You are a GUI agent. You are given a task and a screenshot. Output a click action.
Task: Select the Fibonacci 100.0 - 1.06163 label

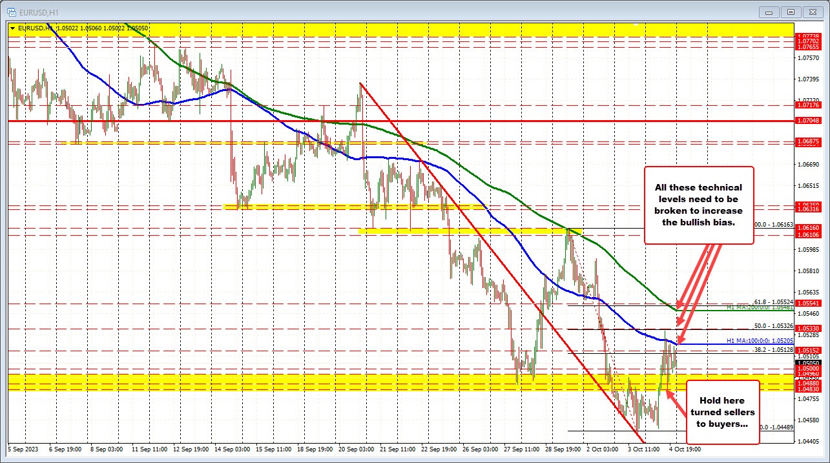click(773, 224)
